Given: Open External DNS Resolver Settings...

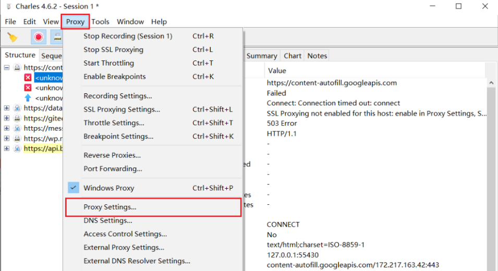Looking at the screenshot, I should (153, 261).
